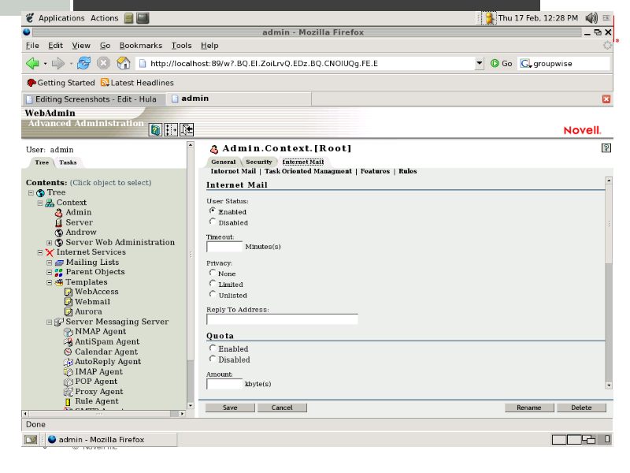Switch to the Editing Screenshots browser tab
This screenshot has height=473, width=630.
pos(94,99)
